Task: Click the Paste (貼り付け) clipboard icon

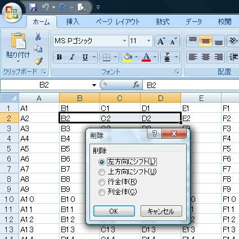Action: point(18,41)
